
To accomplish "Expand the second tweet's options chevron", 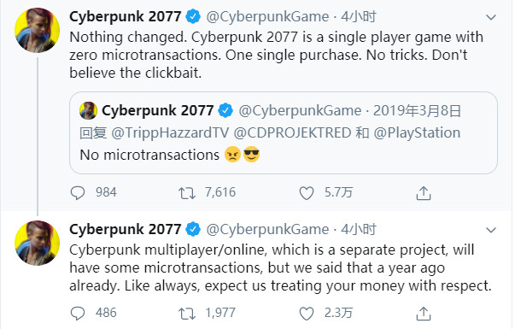I will [491, 230].
